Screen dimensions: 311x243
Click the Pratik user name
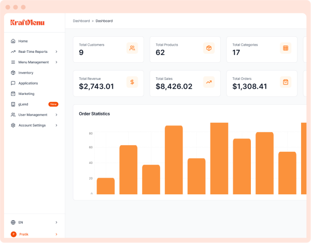click(x=24, y=234)
